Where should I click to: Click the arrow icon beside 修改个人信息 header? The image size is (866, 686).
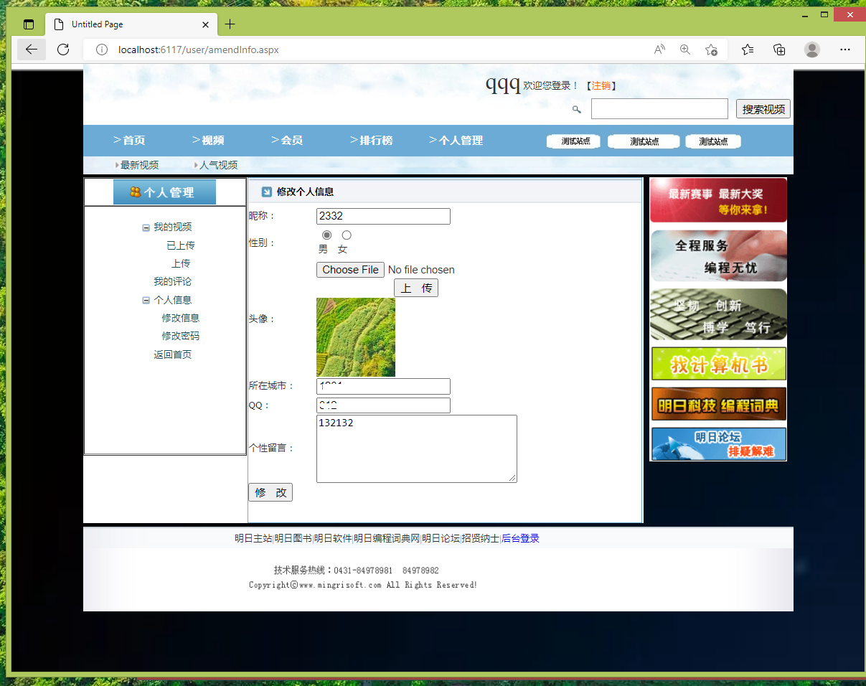(x=266, y=190)
